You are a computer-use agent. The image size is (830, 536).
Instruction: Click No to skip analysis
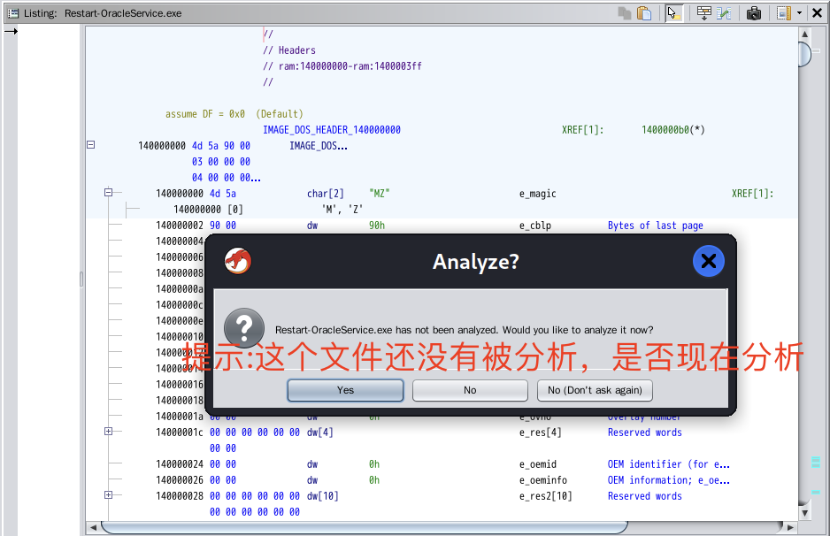click(x=470, y=390)
